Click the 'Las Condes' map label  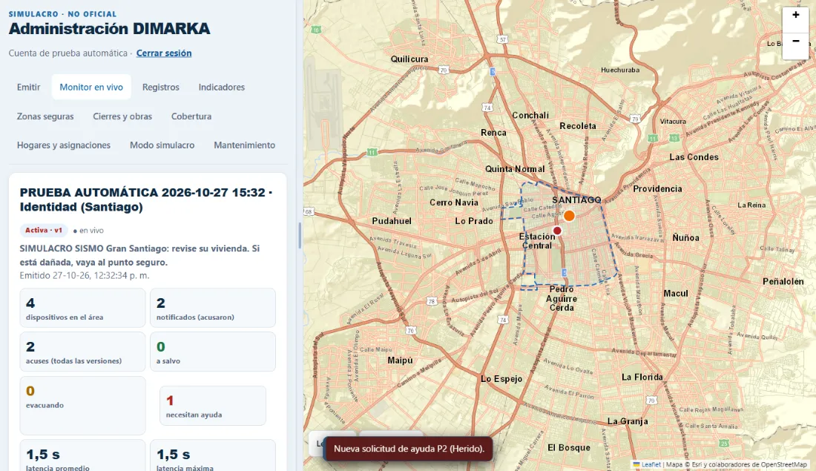694,157
